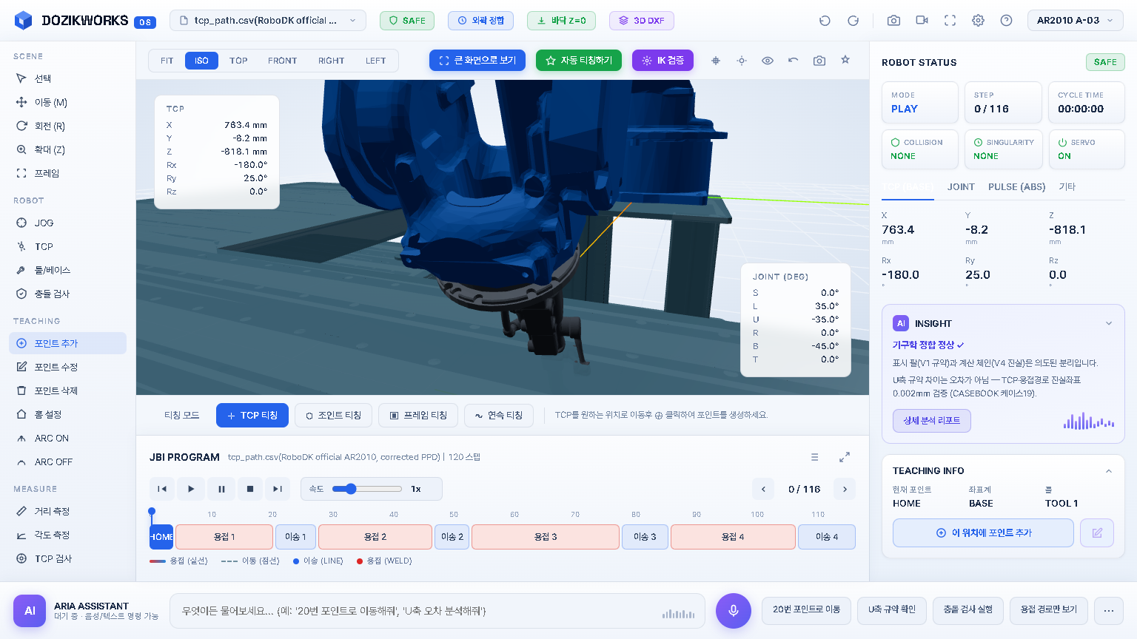
Task: Switch to the RIGHT view tab
Action: coord(331,61)
